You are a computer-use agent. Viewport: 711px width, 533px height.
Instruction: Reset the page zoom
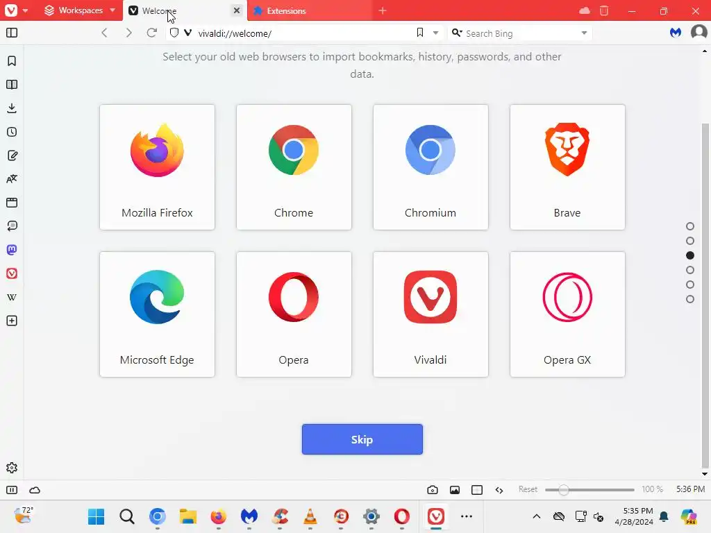click(528, 489)
